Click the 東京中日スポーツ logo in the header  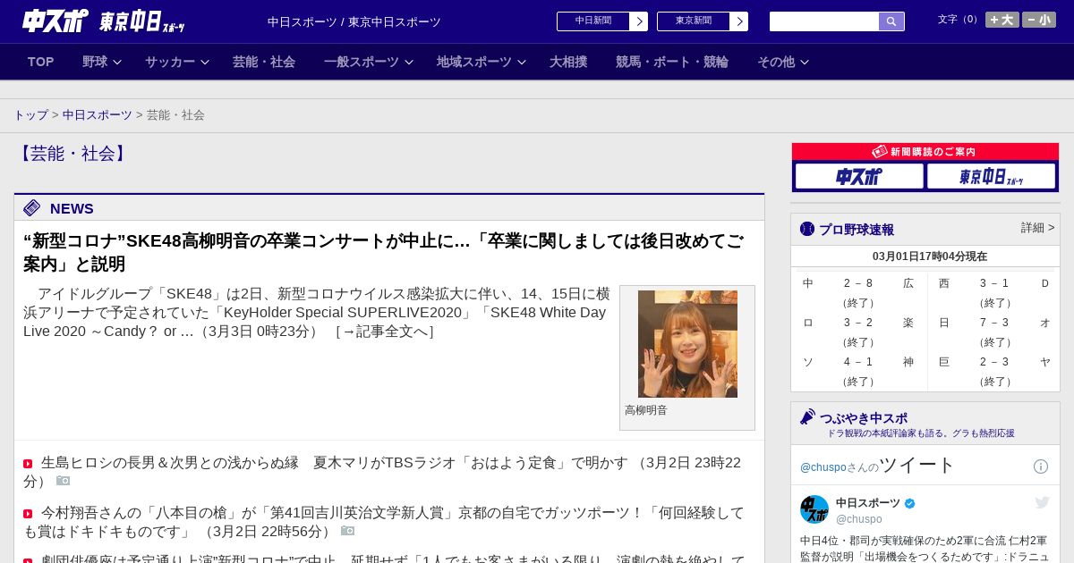click(x=142, y=21)
